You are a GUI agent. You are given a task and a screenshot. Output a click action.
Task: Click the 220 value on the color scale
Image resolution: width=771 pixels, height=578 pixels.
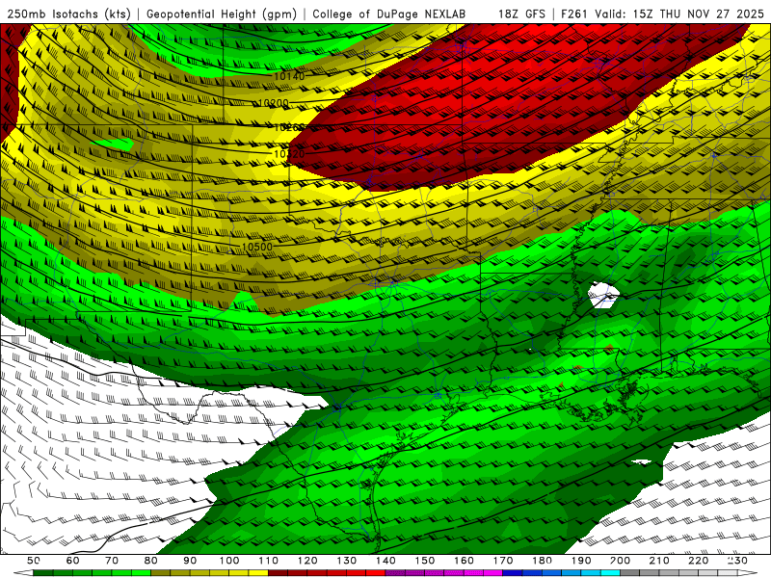point(698,561)
